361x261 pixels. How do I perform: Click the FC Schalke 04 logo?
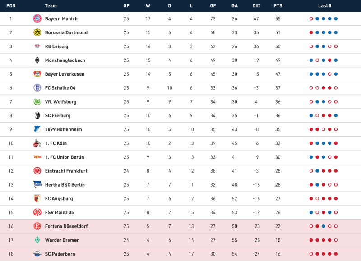pos(37,88)
